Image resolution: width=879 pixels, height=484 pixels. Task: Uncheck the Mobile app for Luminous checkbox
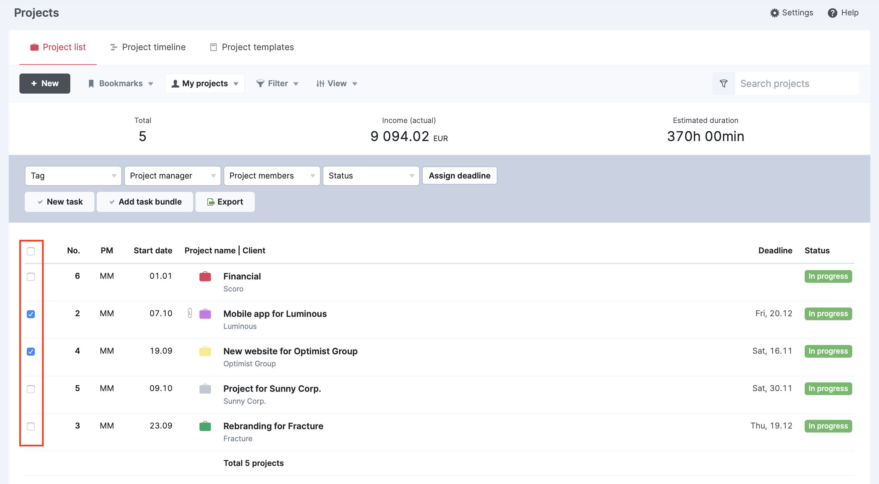(x=31, y=314)
